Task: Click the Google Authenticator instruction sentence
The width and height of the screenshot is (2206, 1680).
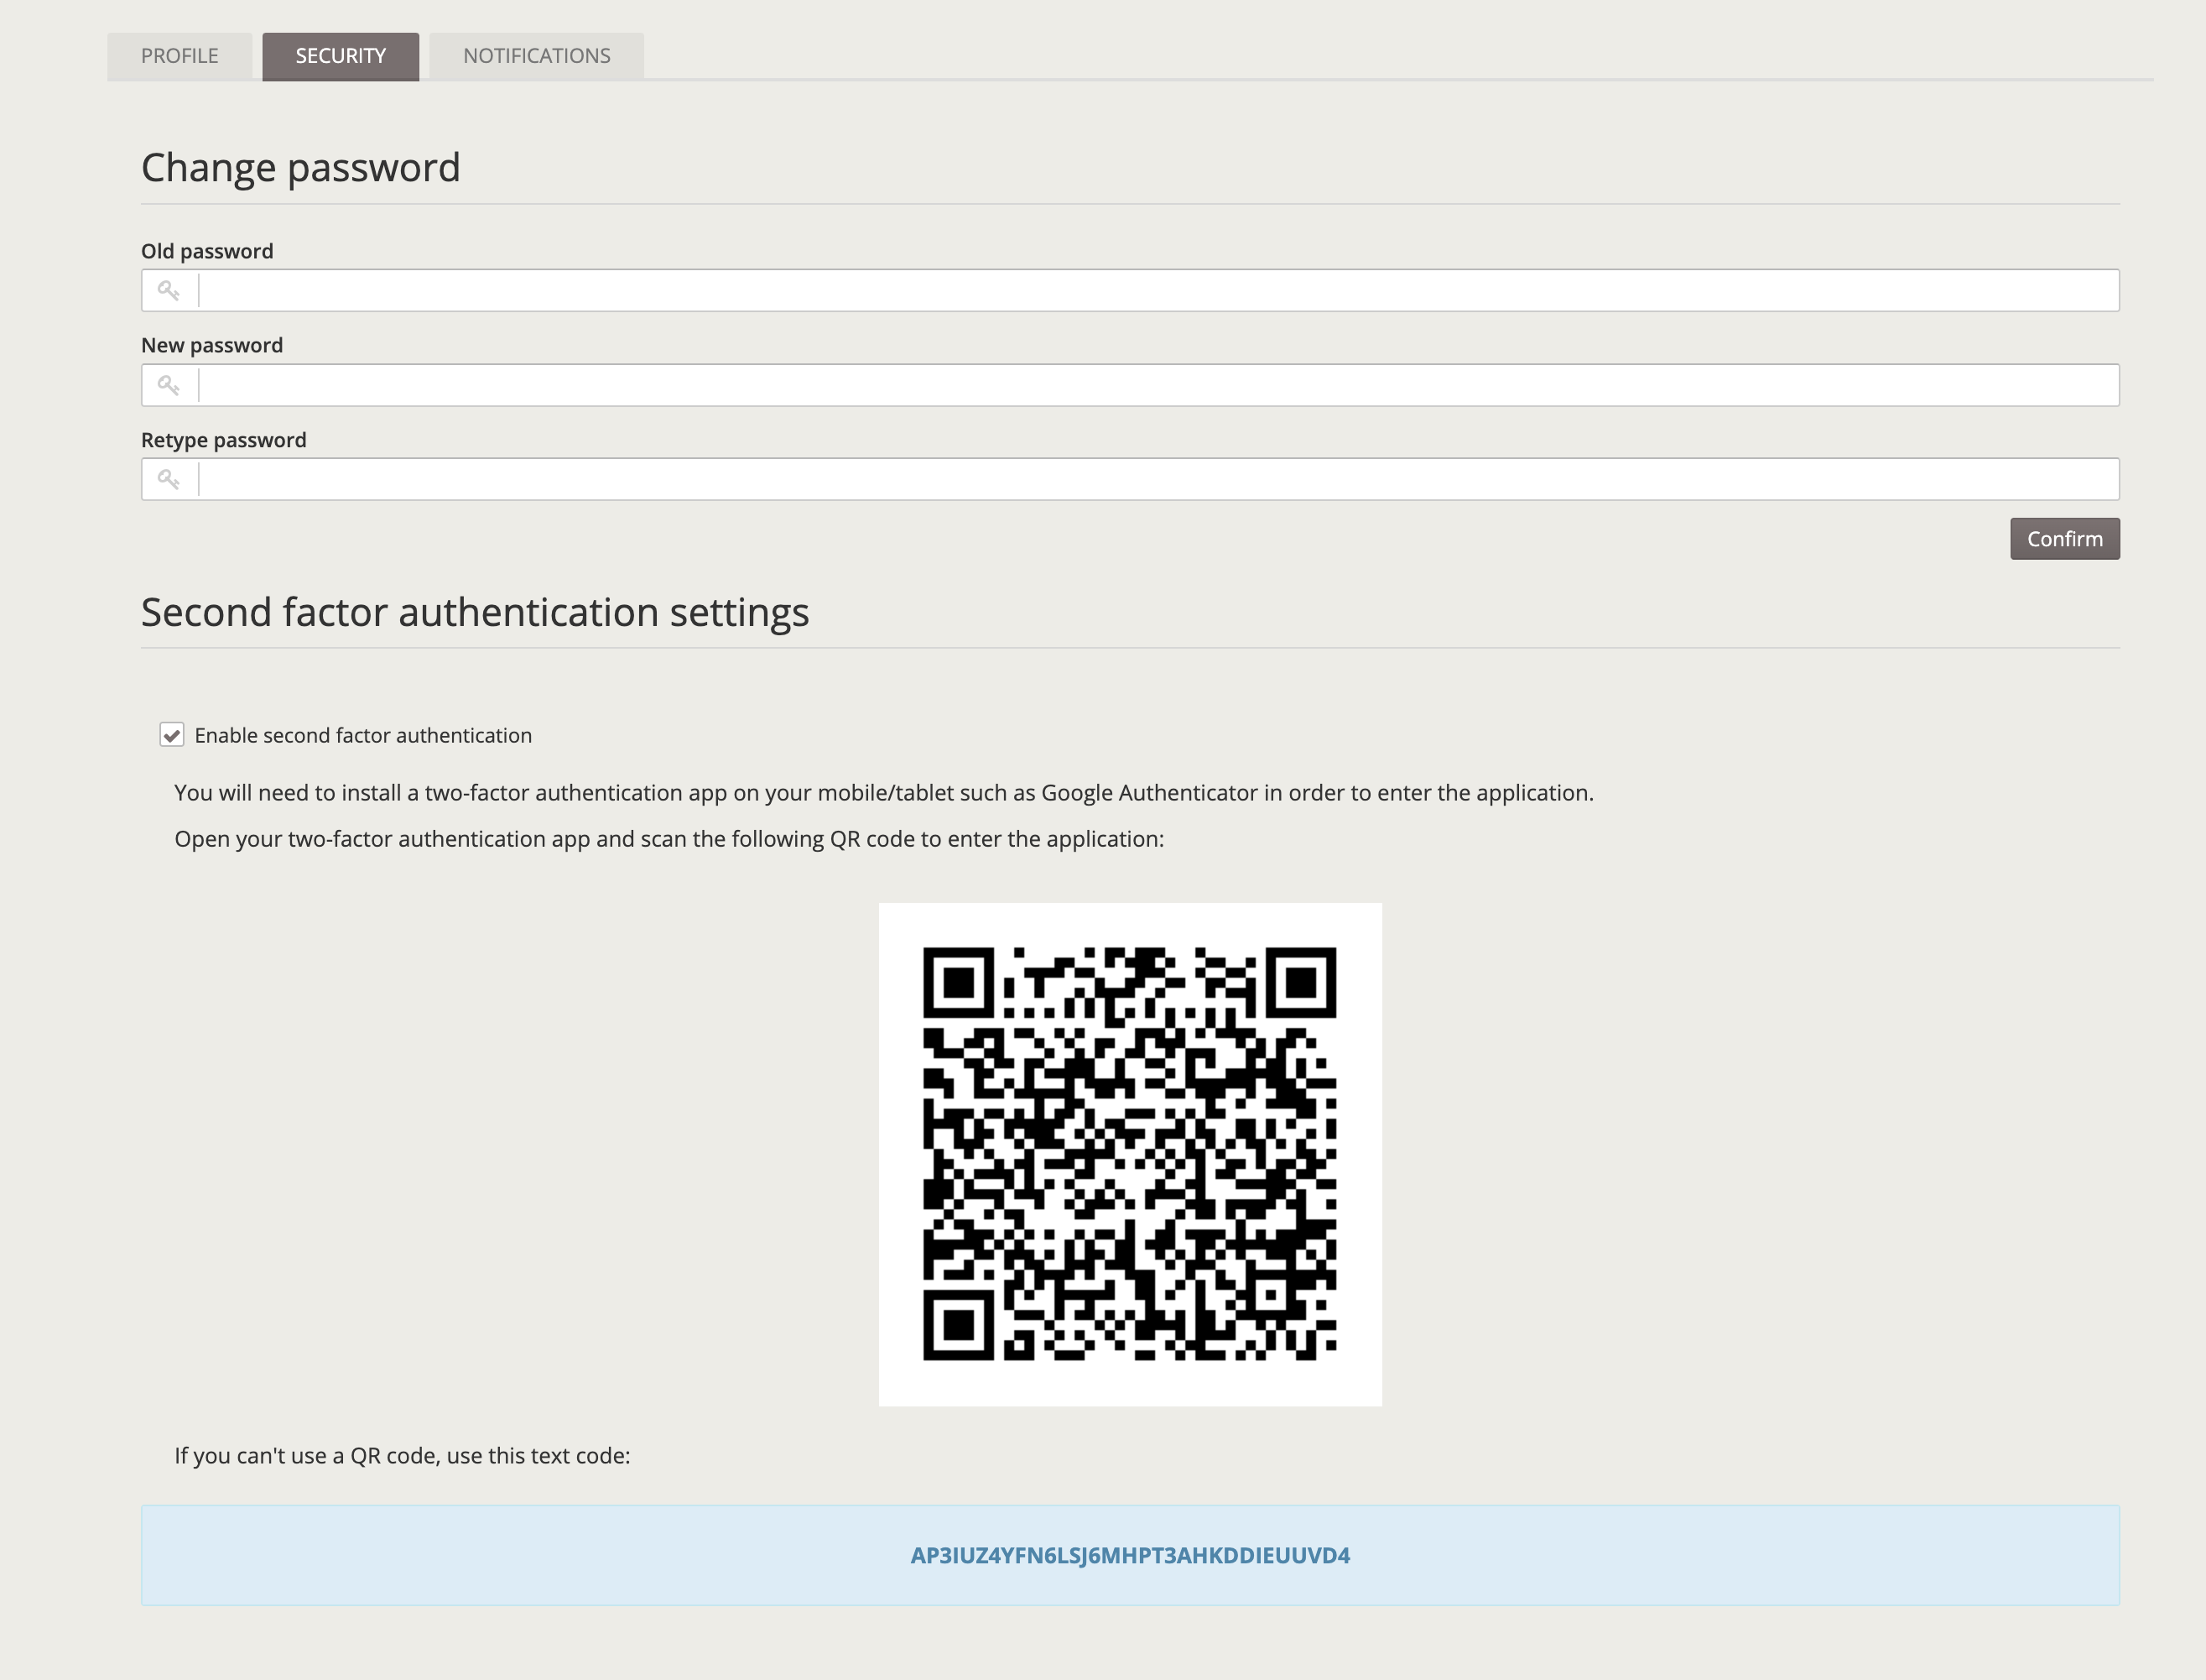Action: 883,793
